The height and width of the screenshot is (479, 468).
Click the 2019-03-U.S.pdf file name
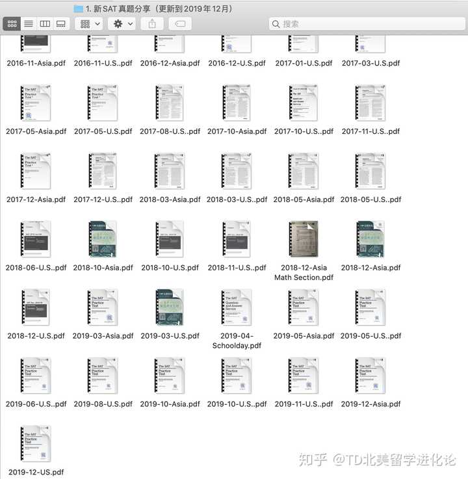(x=170, y=336)
